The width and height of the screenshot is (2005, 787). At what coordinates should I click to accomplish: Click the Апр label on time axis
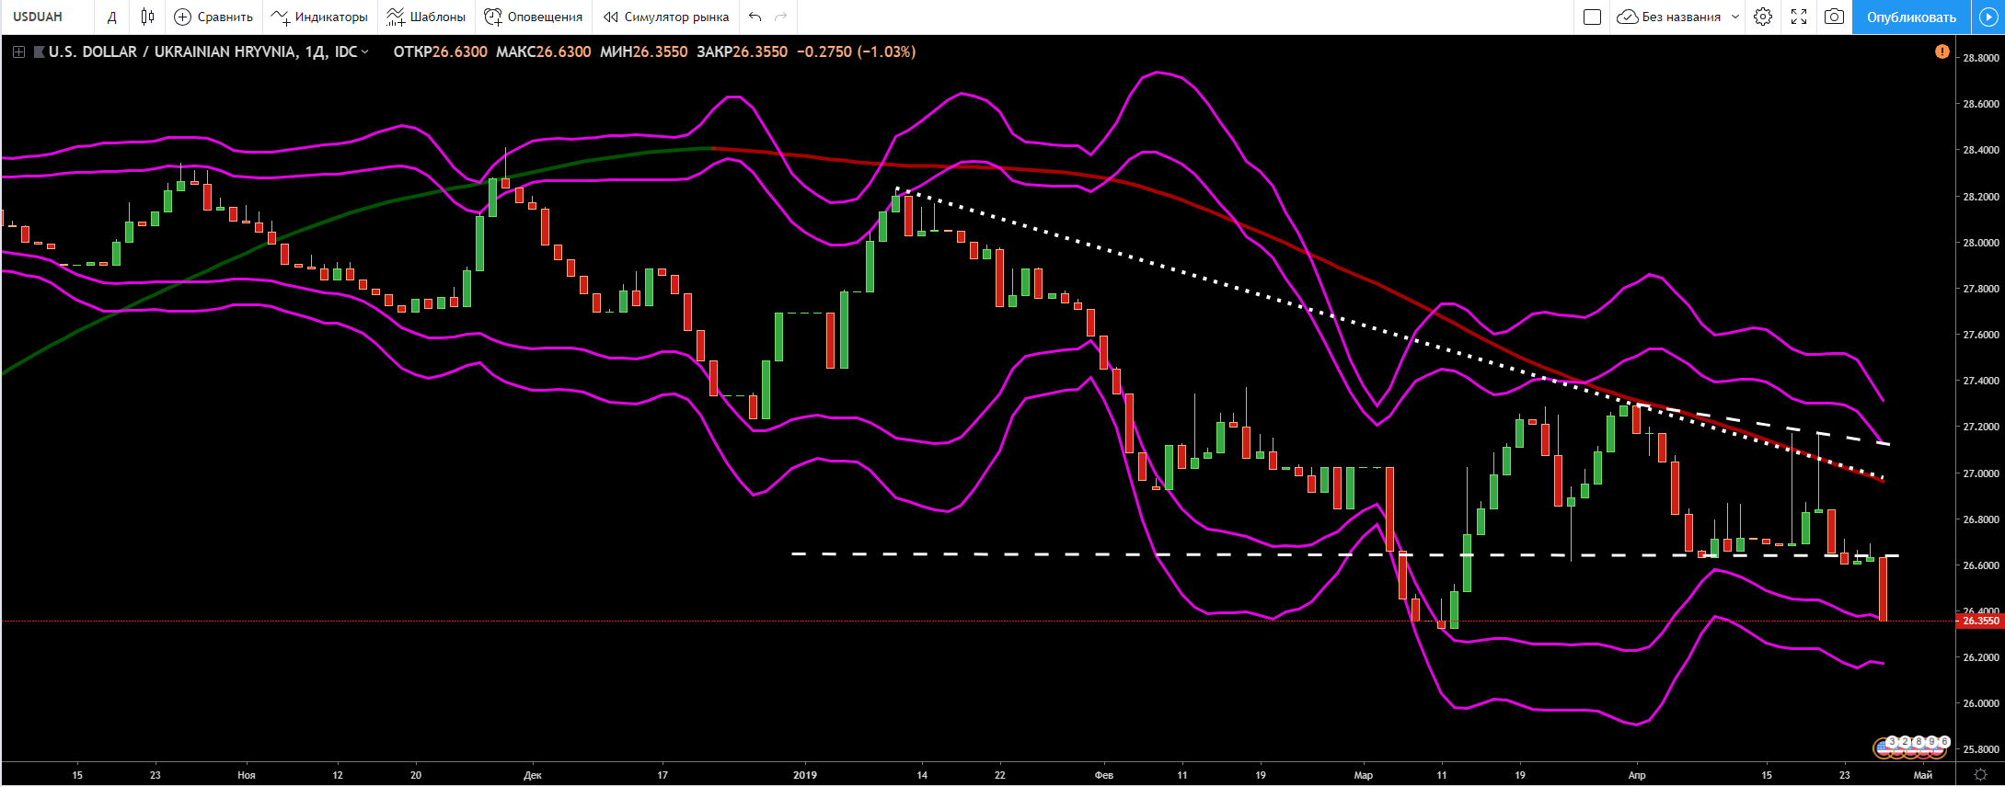(1637, 775)
